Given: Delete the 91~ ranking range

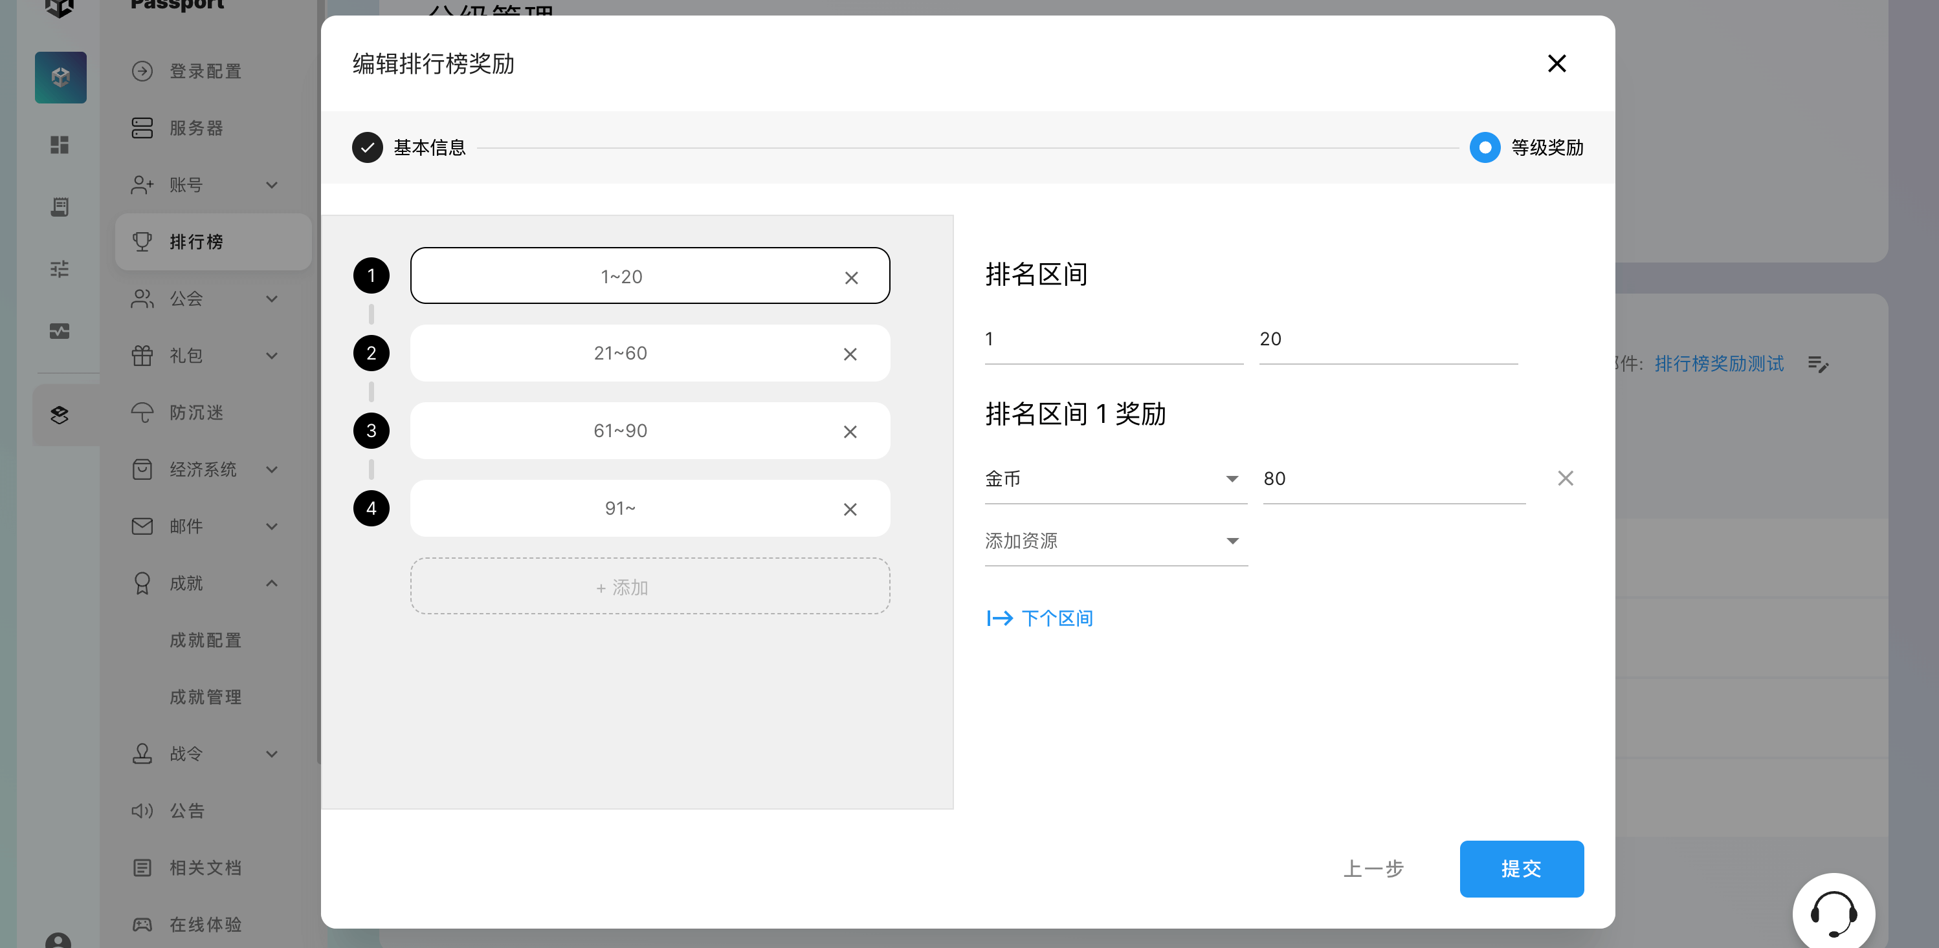Looking at the screenshot, I should pos(850,510).
